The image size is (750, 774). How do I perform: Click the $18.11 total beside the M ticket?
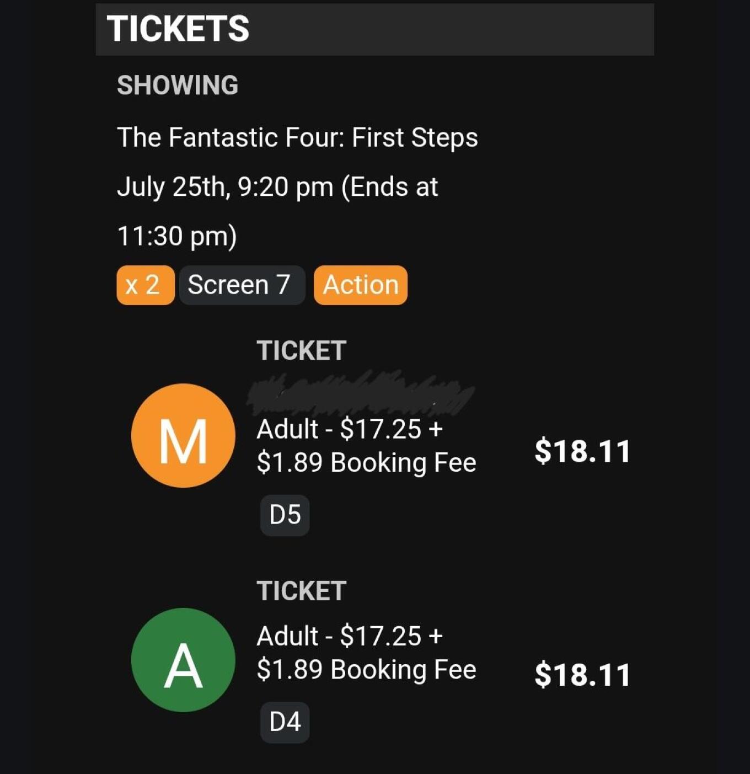click(582, 451)
